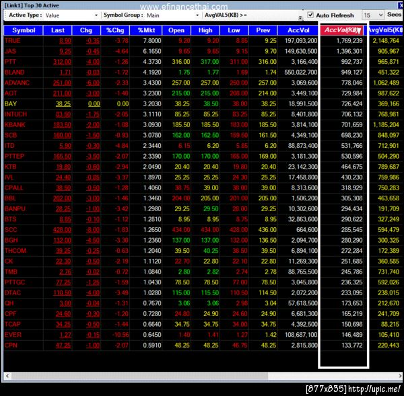Click the horizontal scrollbar right arrow

[399, 376]
